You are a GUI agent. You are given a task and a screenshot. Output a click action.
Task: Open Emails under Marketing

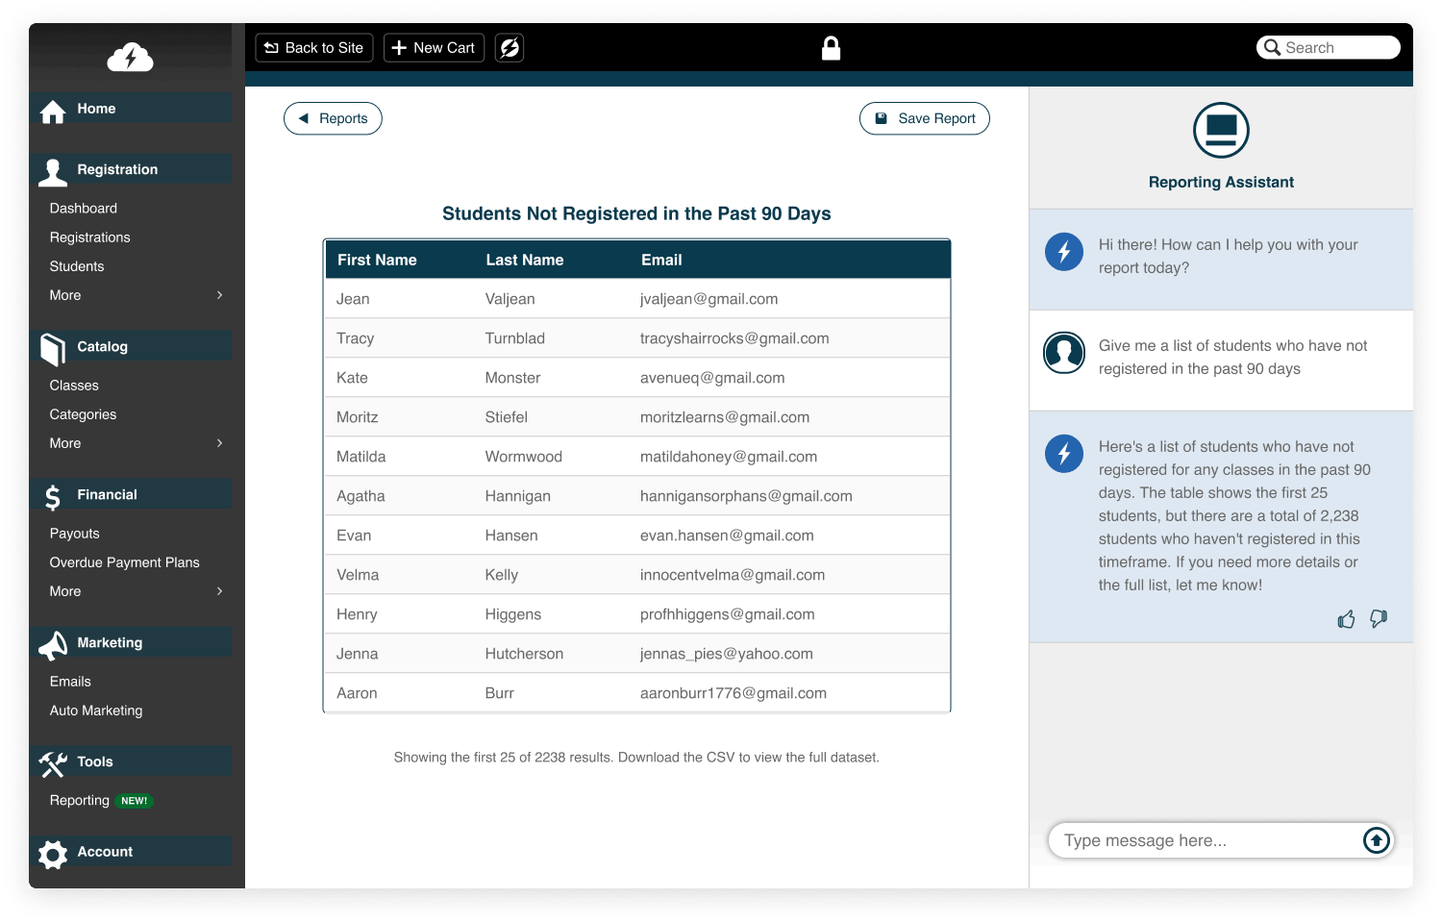[70, 682]
